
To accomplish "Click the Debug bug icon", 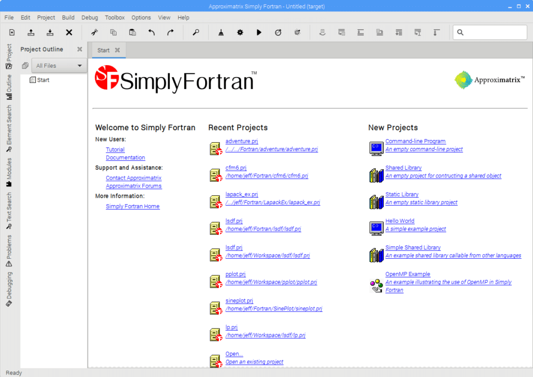I will tap(297, 32).
